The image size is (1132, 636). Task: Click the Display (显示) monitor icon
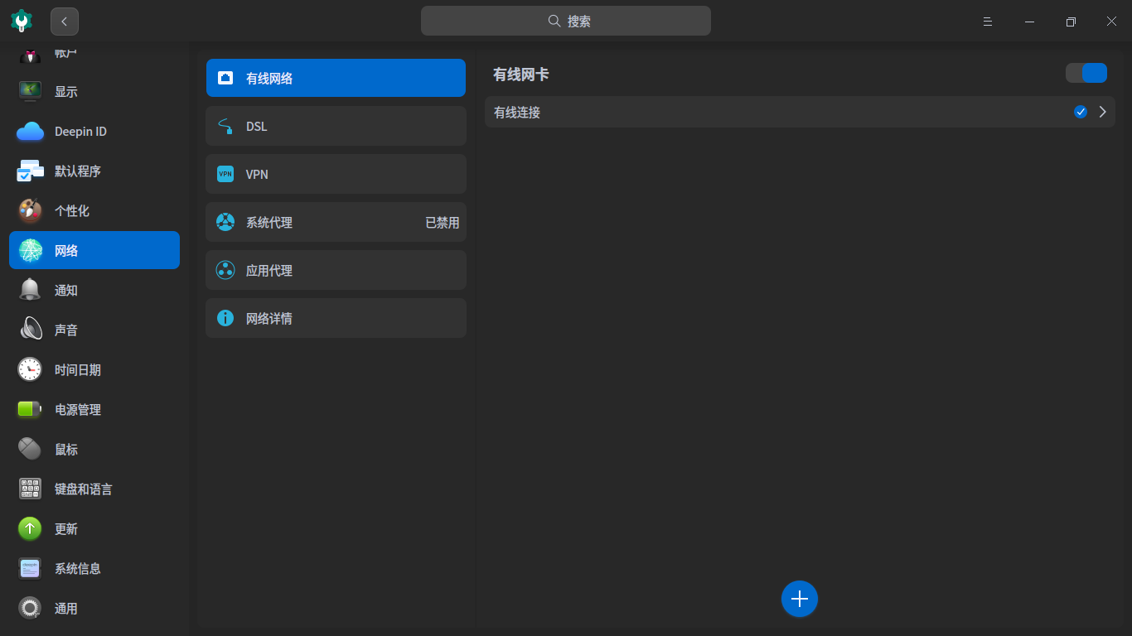click(x=31, y=91)
